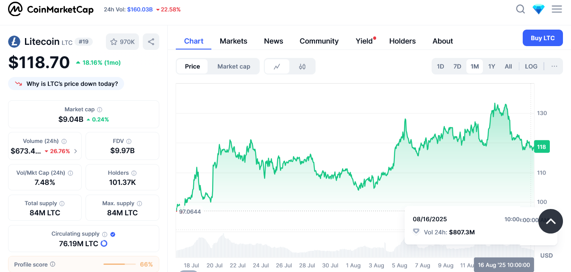Expand the Volume (24h) chevron
This screenshot has width=571, height=272.
pyautogui.click(x=76, y=151)
